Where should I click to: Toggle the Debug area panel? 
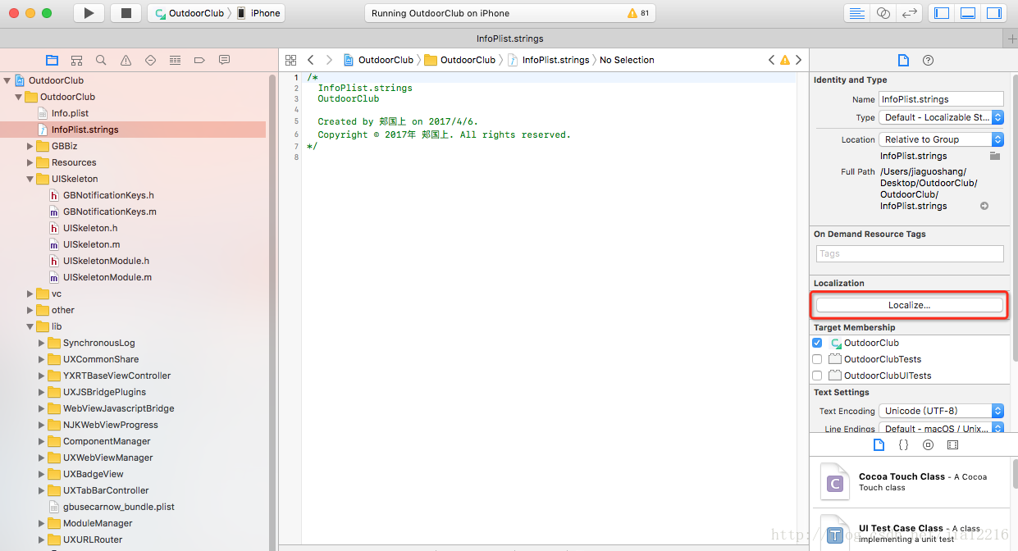(x=968, y=13)
